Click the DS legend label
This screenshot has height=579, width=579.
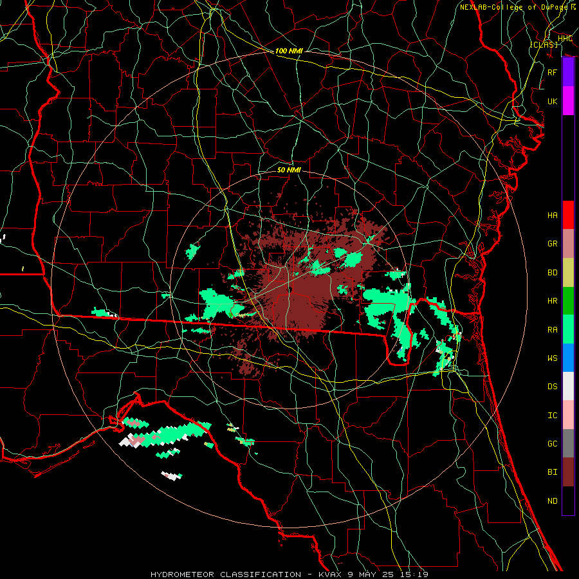point(553,387)
